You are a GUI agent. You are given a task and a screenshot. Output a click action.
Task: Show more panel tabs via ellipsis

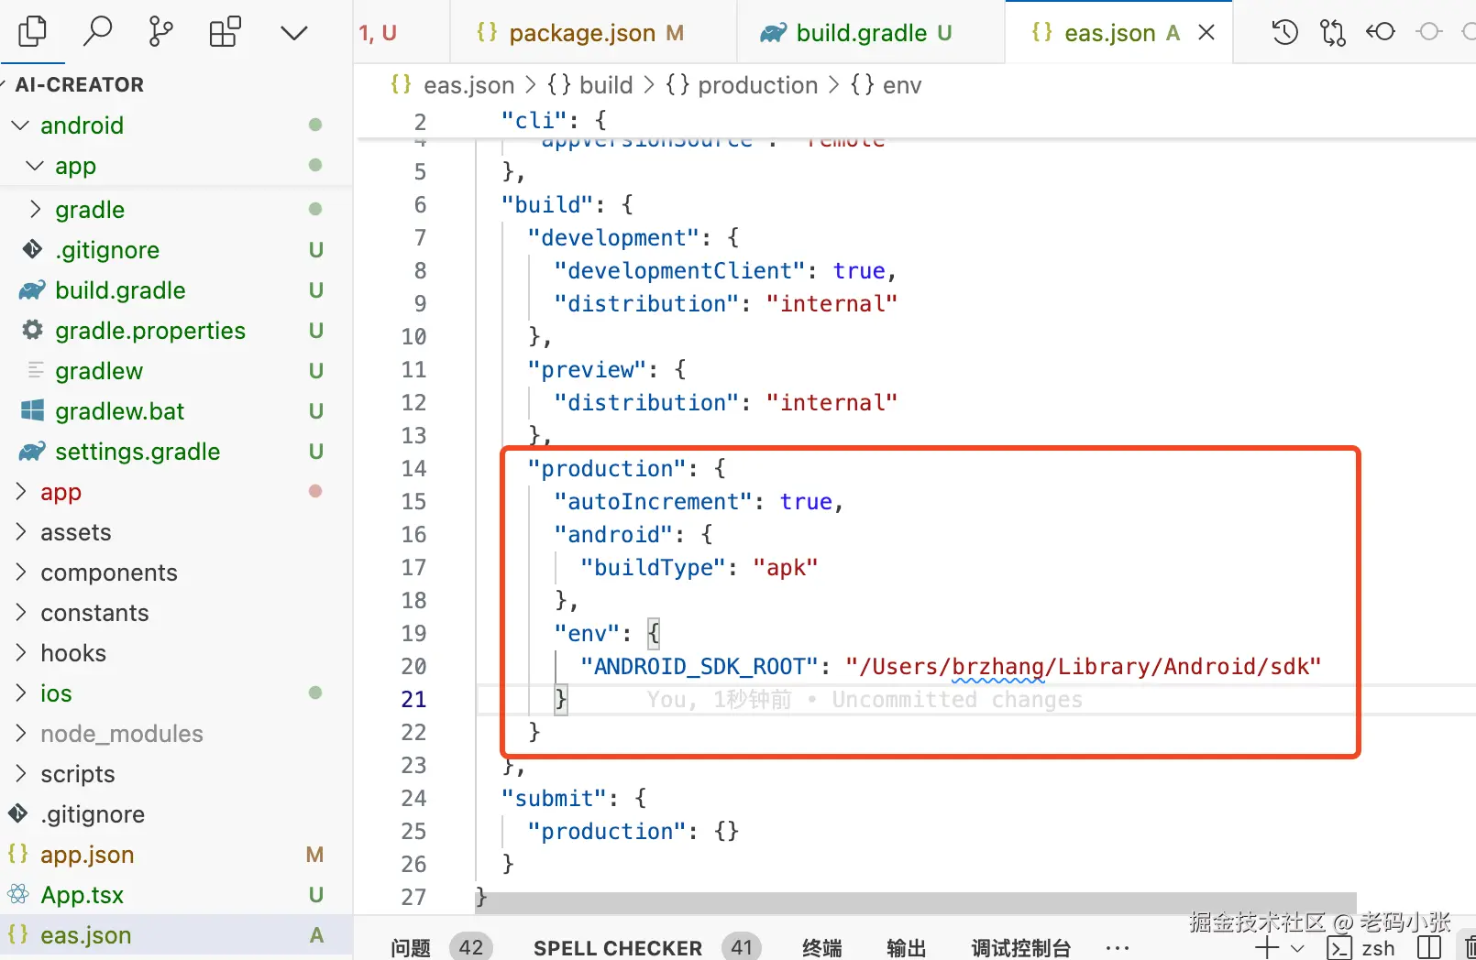pyautogui.click(x=1117, y=947)
